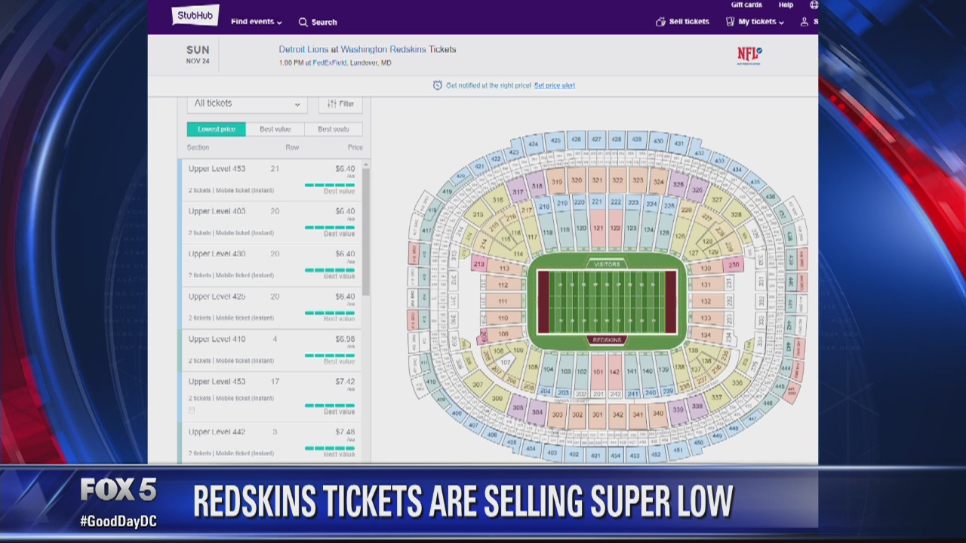966x543 pixels.
Task: Select the Lowest price tab
Action: pos(217,129)
